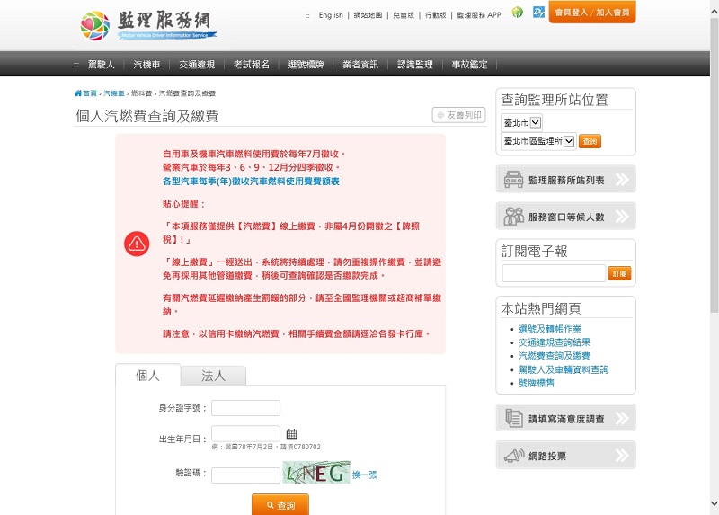Focus the 訂閱電子報 email input field
The image size is (719, 515).
(554, 273)
